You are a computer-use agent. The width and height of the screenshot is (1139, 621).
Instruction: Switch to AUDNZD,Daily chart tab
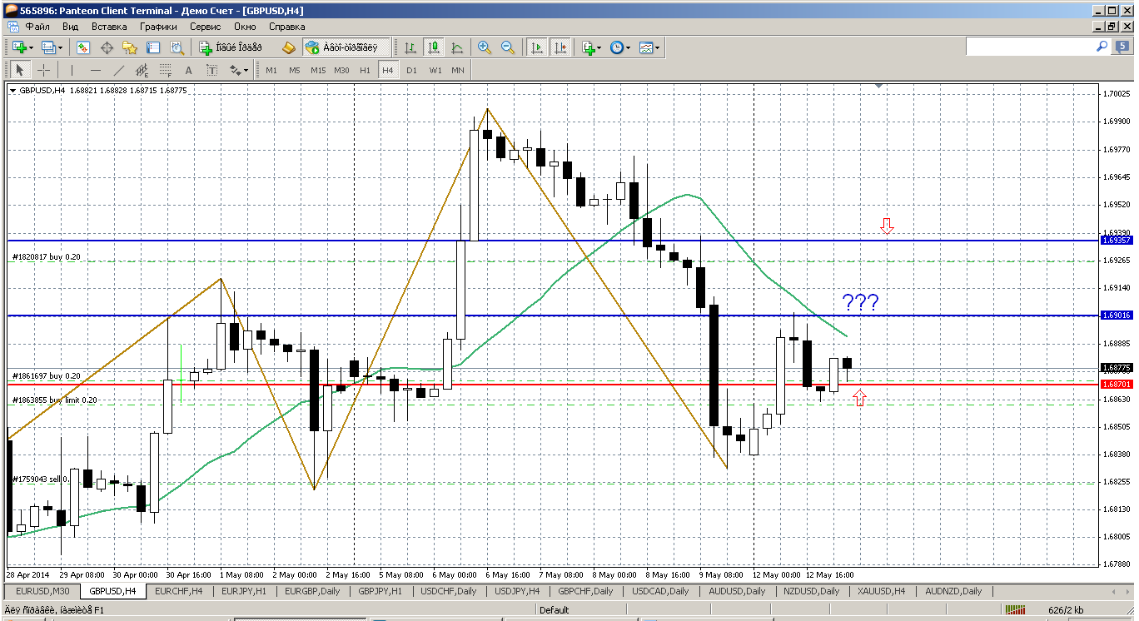click(x=952, y=591)
